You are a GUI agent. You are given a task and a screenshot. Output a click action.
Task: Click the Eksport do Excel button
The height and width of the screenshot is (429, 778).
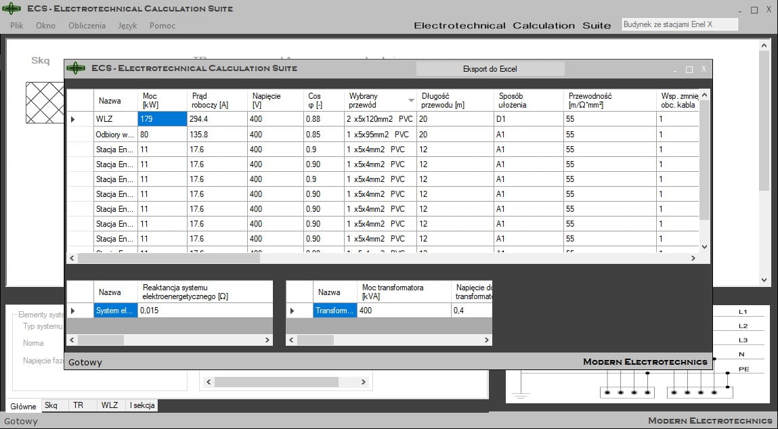490,69
